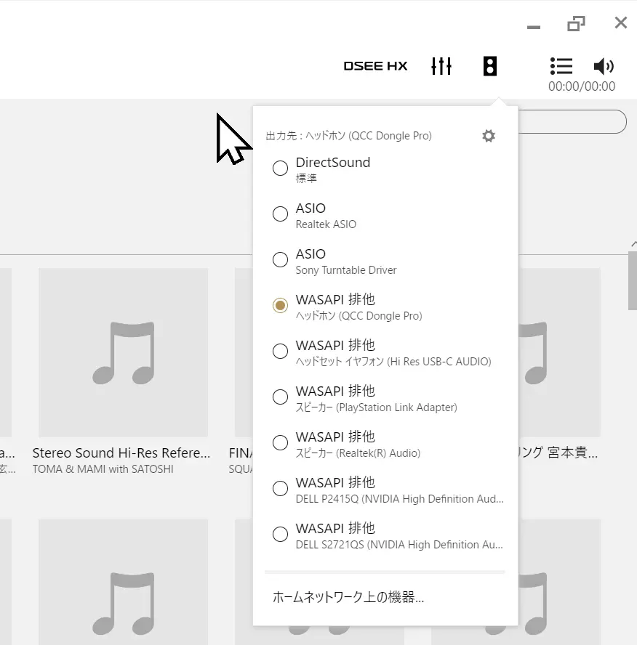
Task: Click the volume speaker icon
Action: point(604,66)
